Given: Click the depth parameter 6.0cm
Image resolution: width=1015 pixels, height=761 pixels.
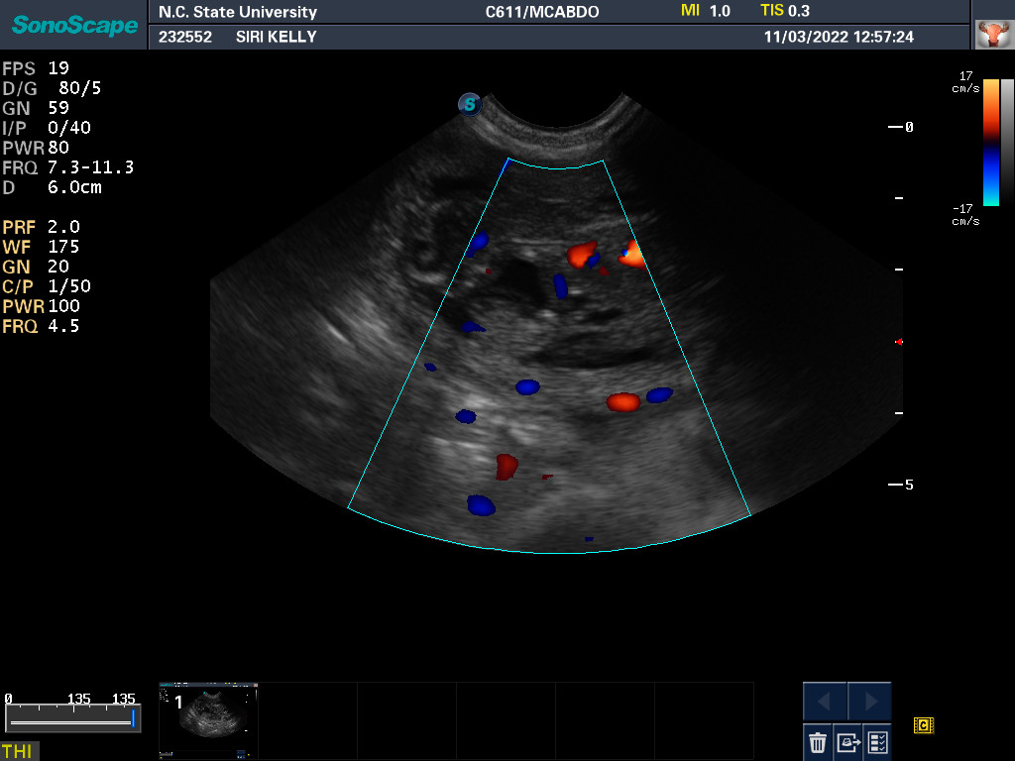Looking at the screenshot, I should point(54,187).
